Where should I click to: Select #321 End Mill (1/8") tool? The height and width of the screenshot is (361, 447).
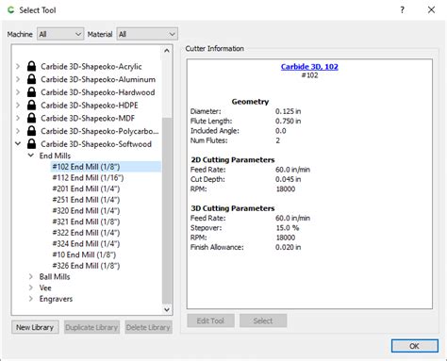(x=86, y=222)
